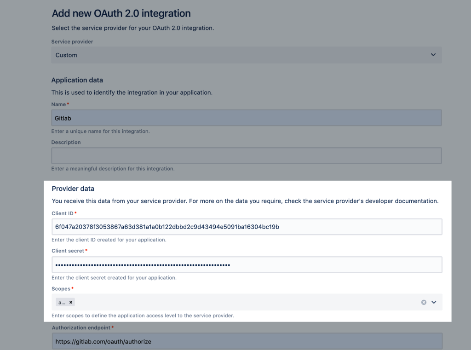Click into the Client ID text field
This screenshot has width=471, height=350.
(246, 227)
